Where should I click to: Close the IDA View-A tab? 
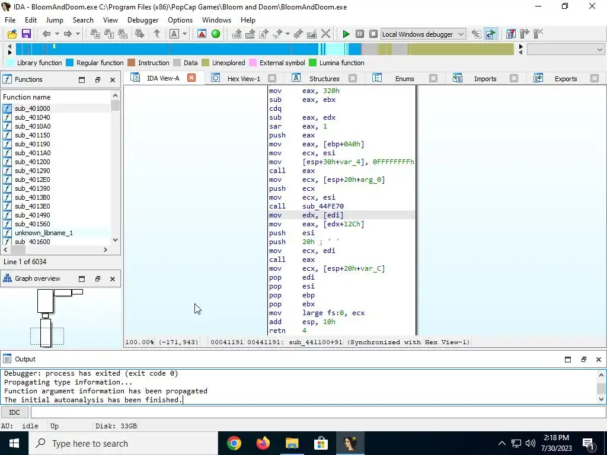coord(191,78)
